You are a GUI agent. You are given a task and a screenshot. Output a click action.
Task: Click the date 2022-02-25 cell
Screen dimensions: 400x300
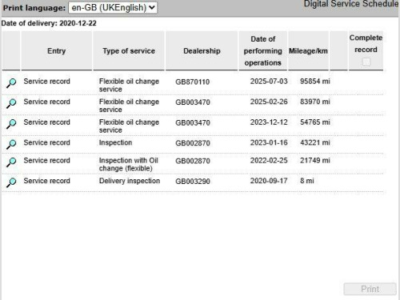click(x=269, y=161)
